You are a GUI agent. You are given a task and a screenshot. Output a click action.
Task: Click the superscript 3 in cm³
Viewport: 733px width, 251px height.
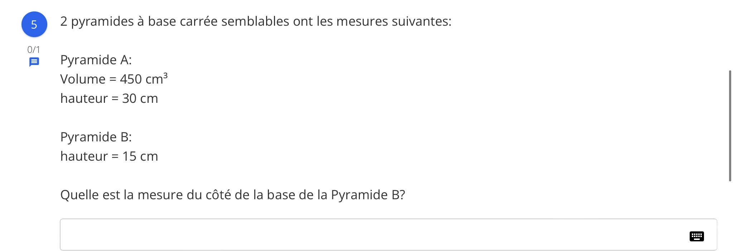pyautogui.click(x=165, y=75)
